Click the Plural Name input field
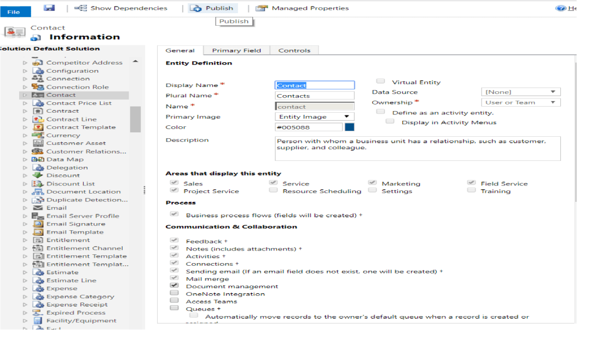602x338 pixels. point(314,96)
